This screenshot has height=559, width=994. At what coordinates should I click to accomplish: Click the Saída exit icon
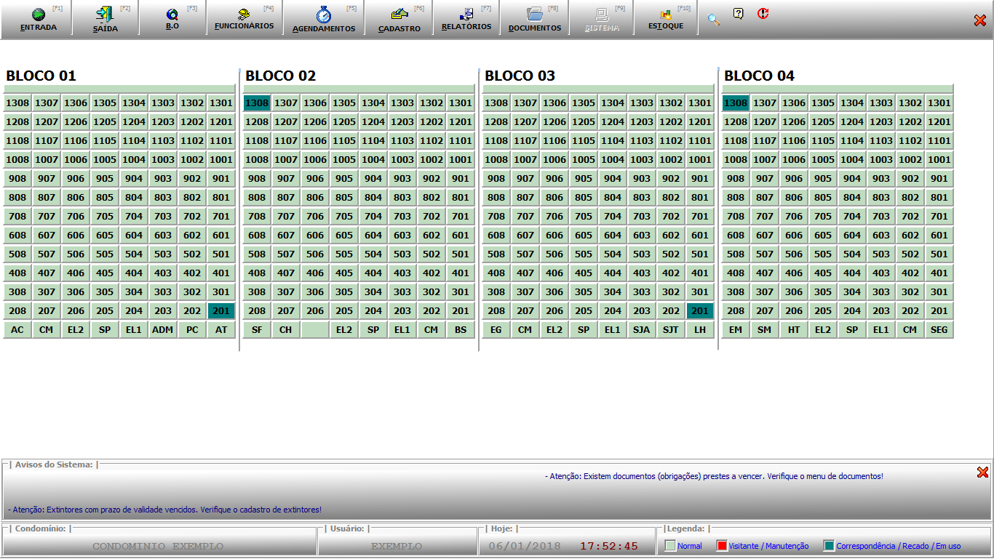(105, 15)
